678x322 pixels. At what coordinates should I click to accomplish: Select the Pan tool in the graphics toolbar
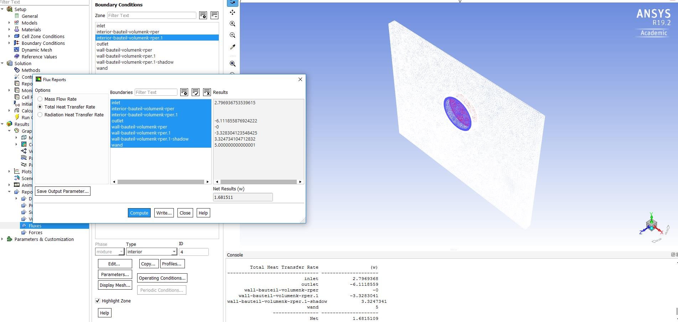233,12
